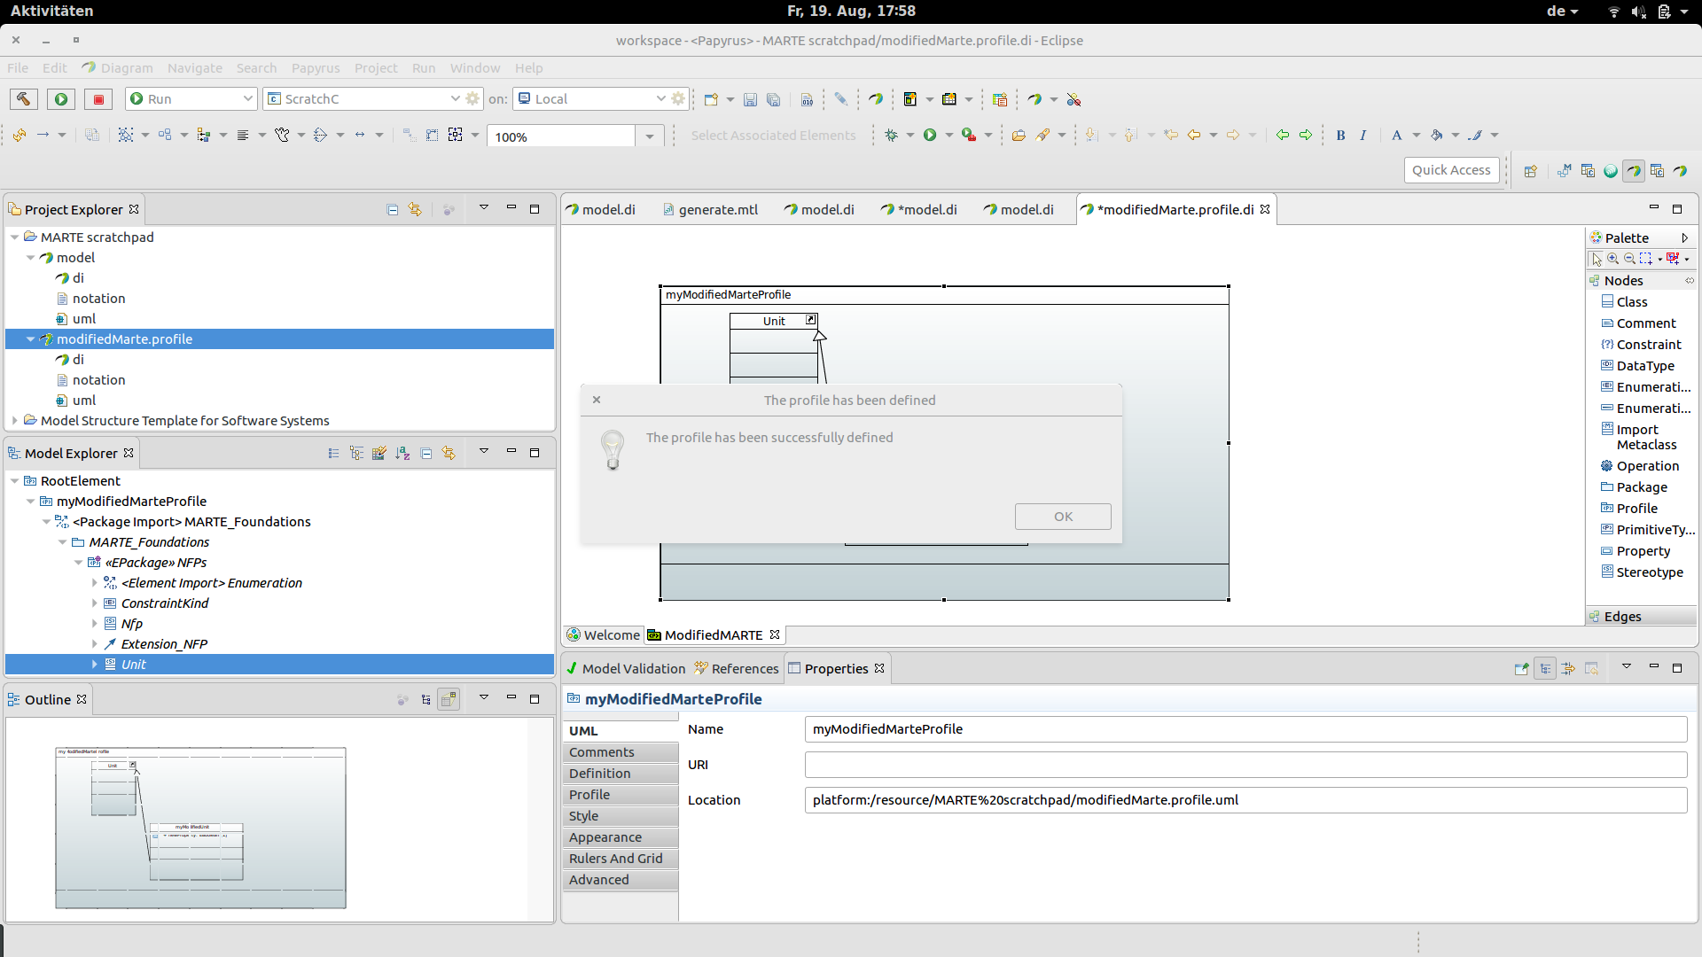Image resolution: width=1702 pixels, height=957 pixels.
Task: Click the line color pen button
Action: (1475, 136)
